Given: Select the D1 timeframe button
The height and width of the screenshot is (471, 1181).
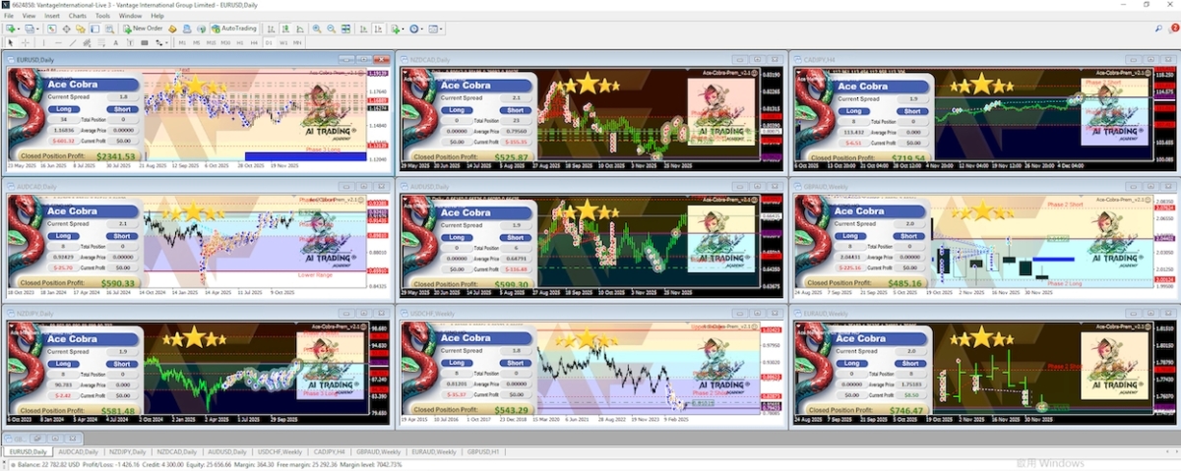Looking at the screenshot, I should 269,43.
